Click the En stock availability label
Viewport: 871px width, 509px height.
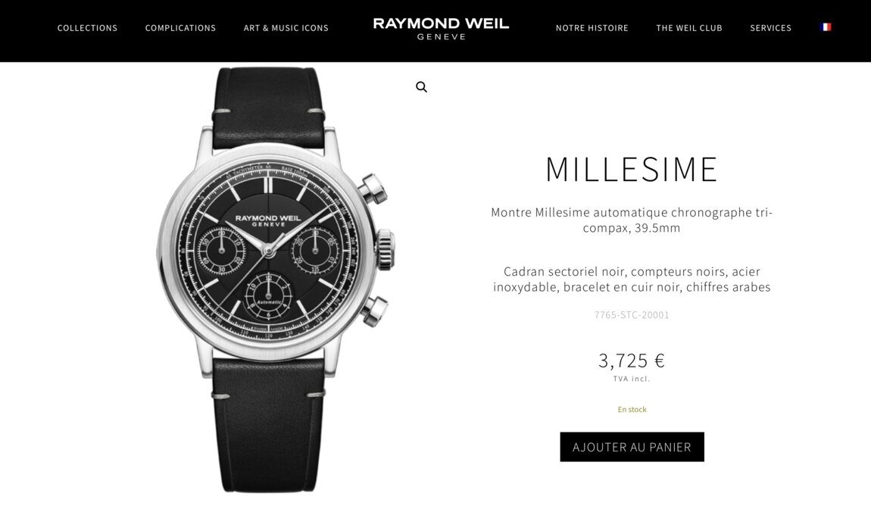click(x=632, y=410)
